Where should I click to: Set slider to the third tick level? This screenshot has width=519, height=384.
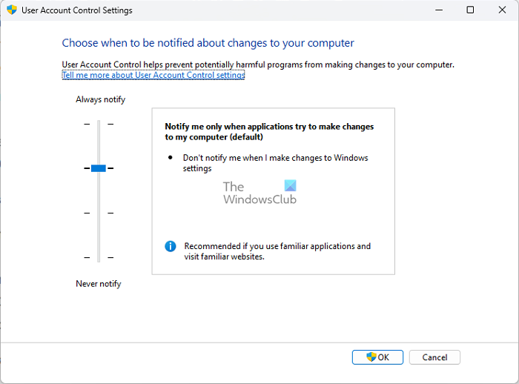pyautogui.click(x=99, y=213)
